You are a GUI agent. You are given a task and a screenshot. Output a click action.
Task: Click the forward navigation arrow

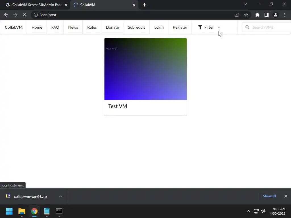coord(15,15)
